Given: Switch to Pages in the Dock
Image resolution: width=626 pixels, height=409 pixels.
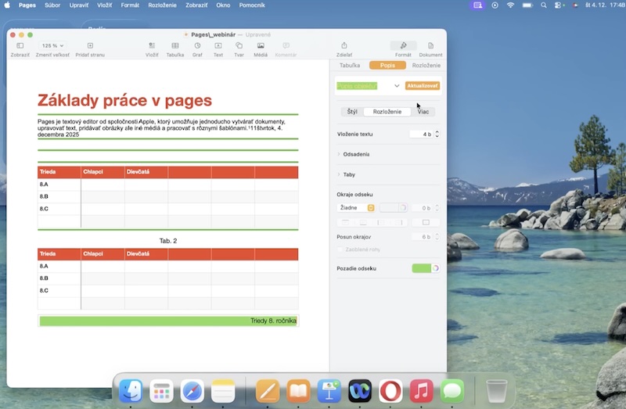Looking at the screenshot, I should [x=268, y=391].
